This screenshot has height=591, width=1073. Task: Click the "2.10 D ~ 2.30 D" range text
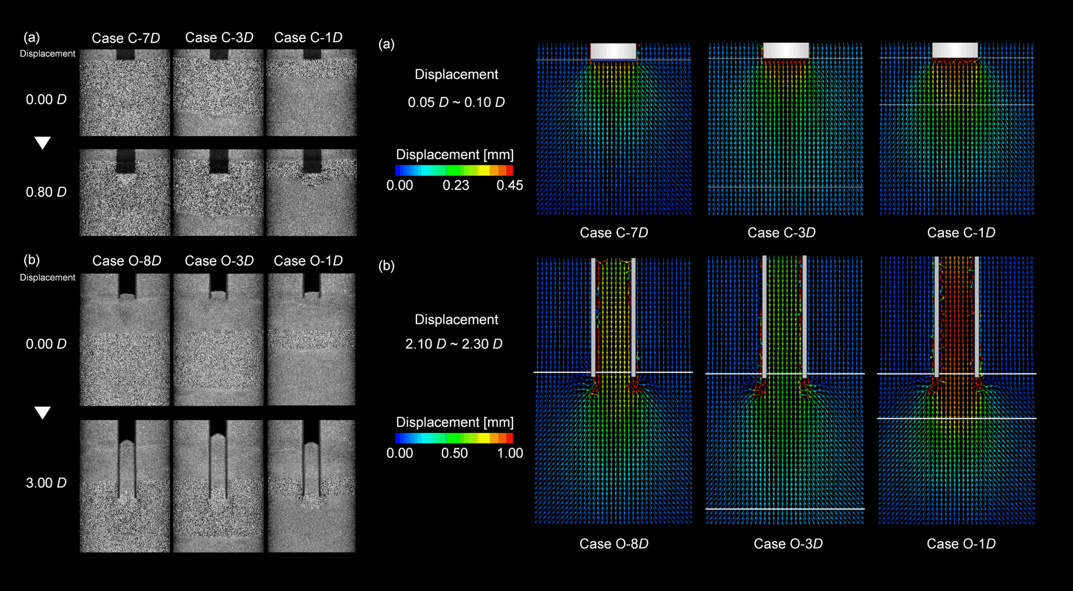[x=454, y=344]
